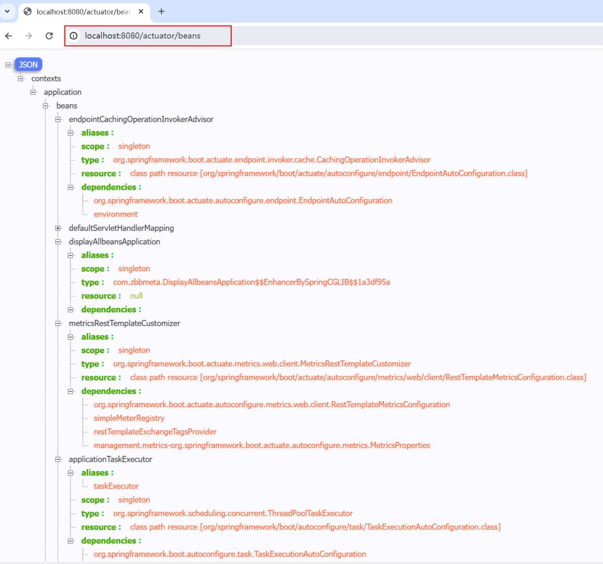Click singleton scope under applicationTaskExecutor
Image resolution: width=603 pixels, height=564 pixels.
[134, 500]
